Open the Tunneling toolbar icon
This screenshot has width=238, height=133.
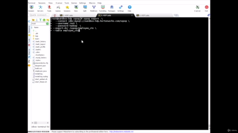click(103, 8)
